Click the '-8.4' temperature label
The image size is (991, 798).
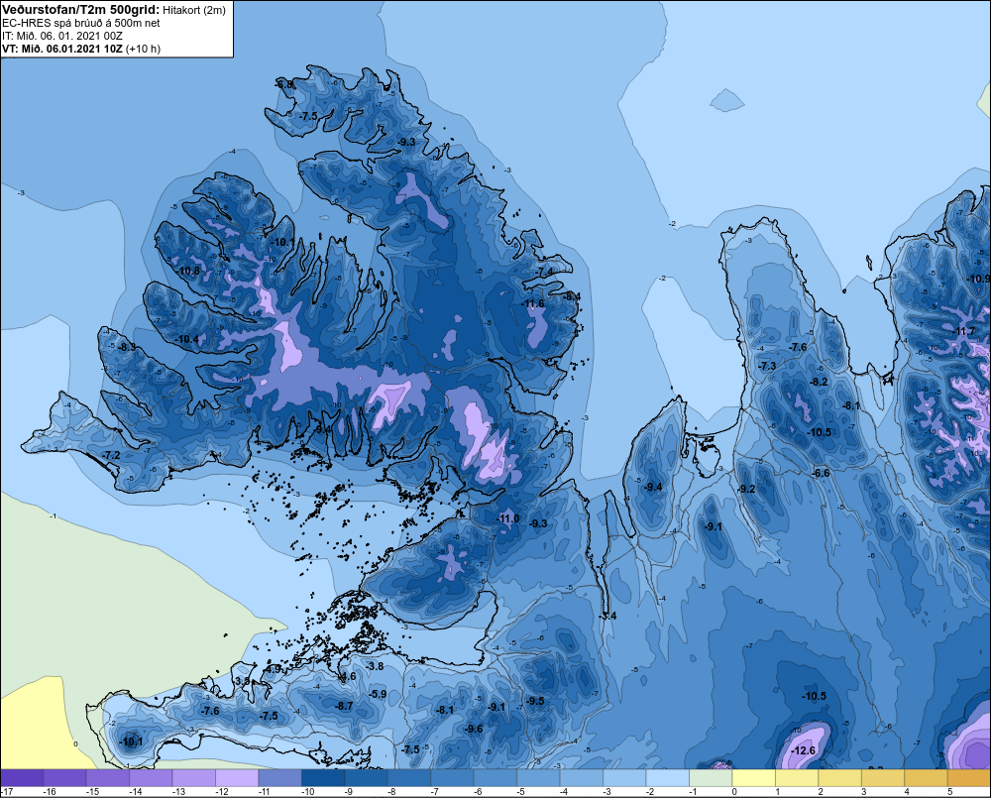click(x=572, y=296)
